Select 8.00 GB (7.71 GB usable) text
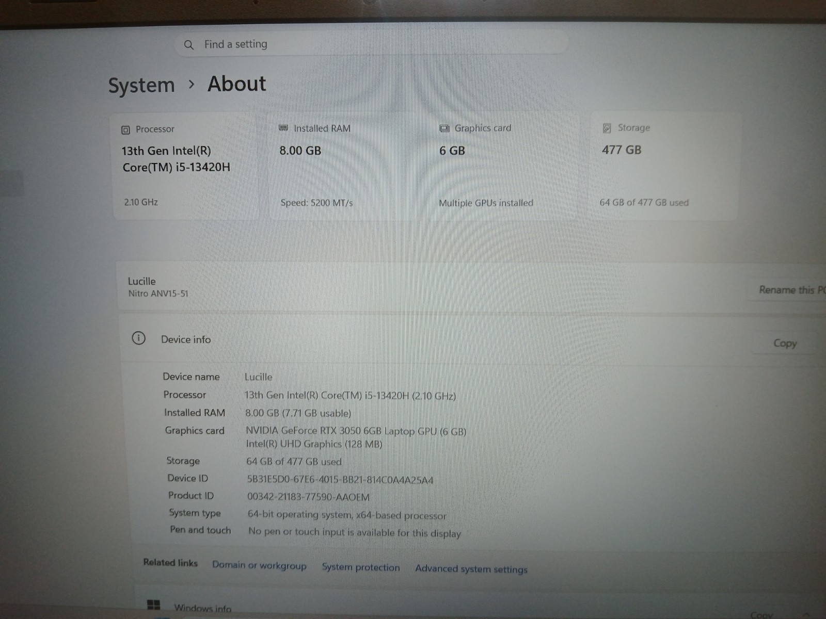Image resolution: width=826 pixels, height=619 pixels. coord(298,413)
